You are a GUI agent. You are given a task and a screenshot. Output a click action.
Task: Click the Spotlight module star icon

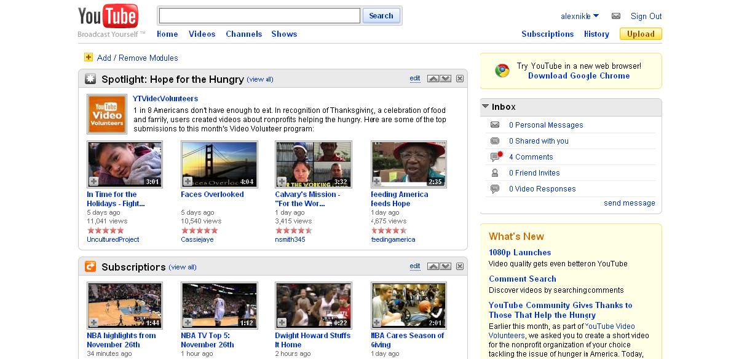[90, 79]
